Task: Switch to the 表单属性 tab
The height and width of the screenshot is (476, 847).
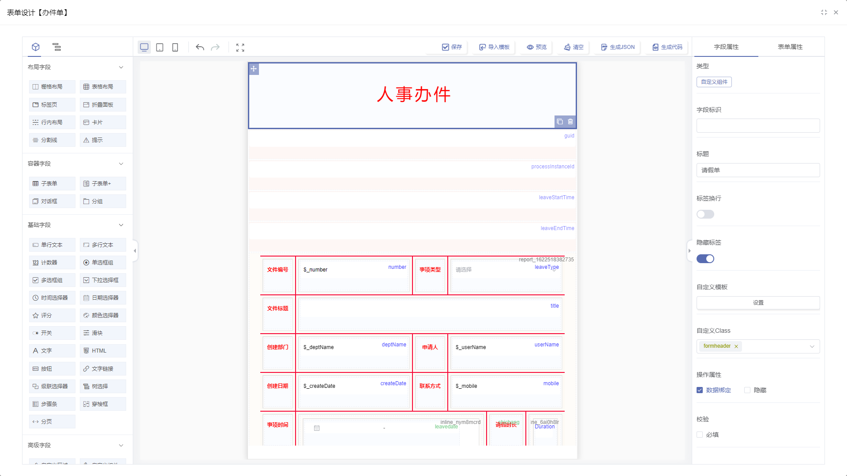Action: point(790,47)
